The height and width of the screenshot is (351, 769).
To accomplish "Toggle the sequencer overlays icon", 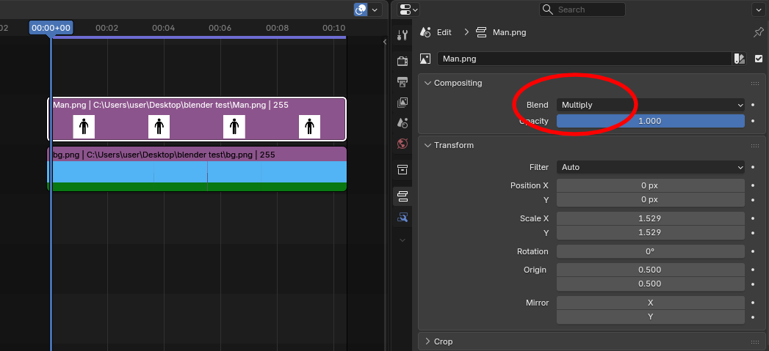I will click(361, 10).
